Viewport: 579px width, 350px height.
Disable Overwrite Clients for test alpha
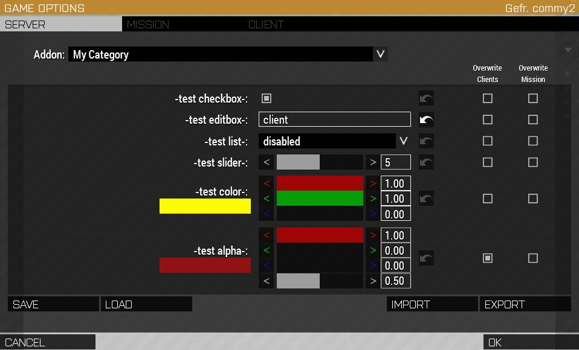coord(487,258)
